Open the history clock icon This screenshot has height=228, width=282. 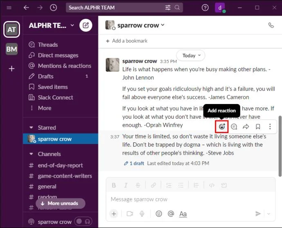[54, 7]
